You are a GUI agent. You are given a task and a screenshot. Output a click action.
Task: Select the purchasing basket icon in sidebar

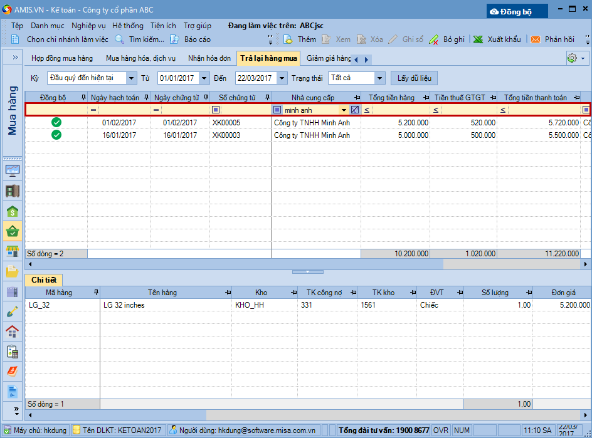(x=13, y=231)
